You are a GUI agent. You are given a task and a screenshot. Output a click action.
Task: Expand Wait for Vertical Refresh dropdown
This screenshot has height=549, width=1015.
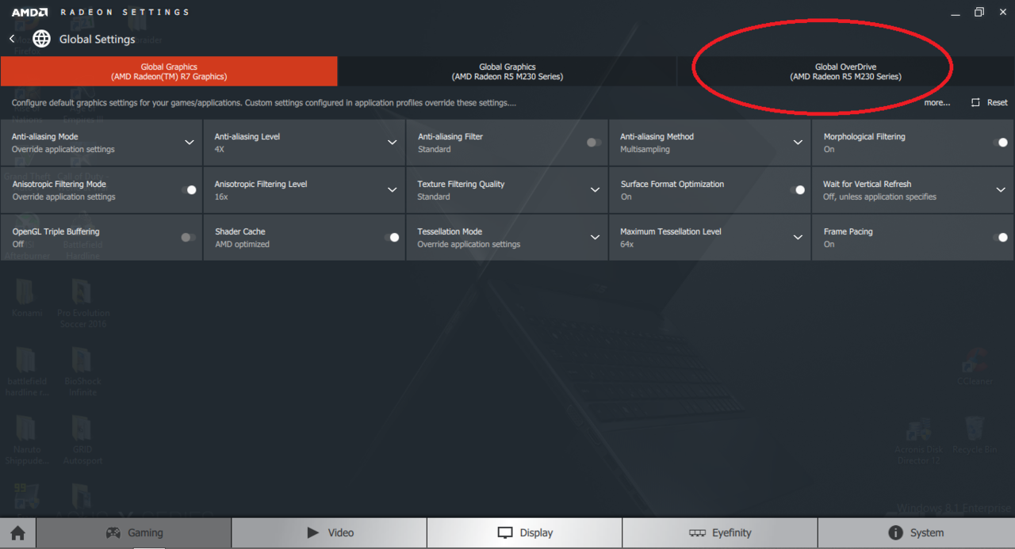[x=1002, y=190]
